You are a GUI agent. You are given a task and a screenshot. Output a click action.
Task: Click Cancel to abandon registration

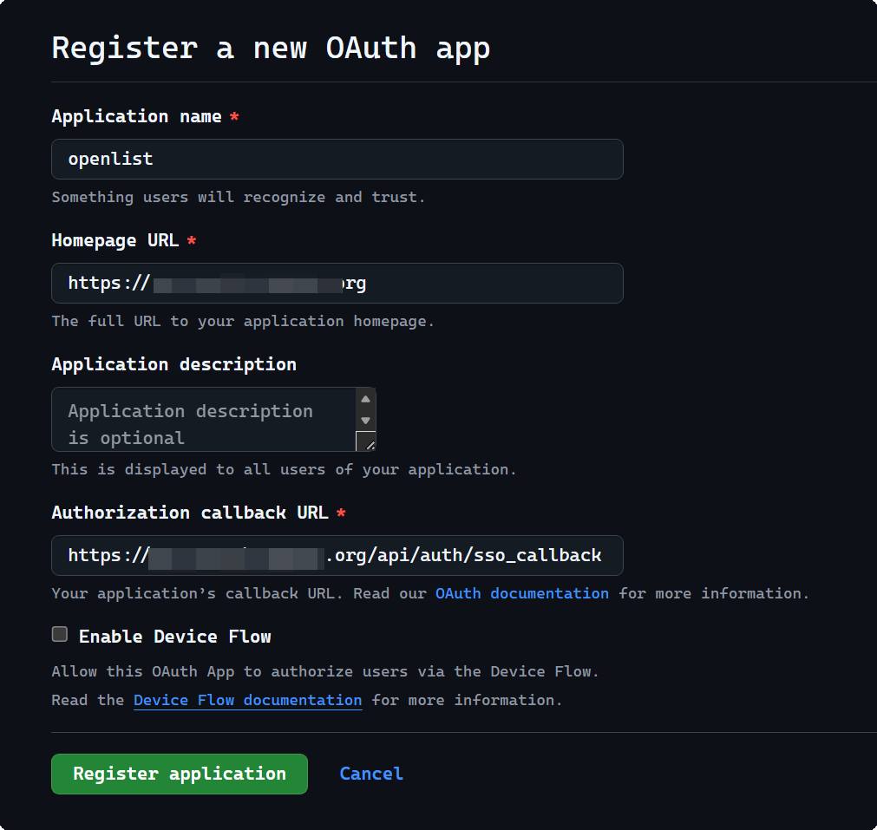click(371, 774)
